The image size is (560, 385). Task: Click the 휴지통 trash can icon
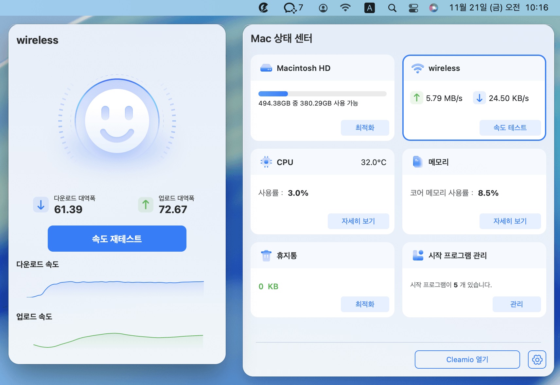266,256
